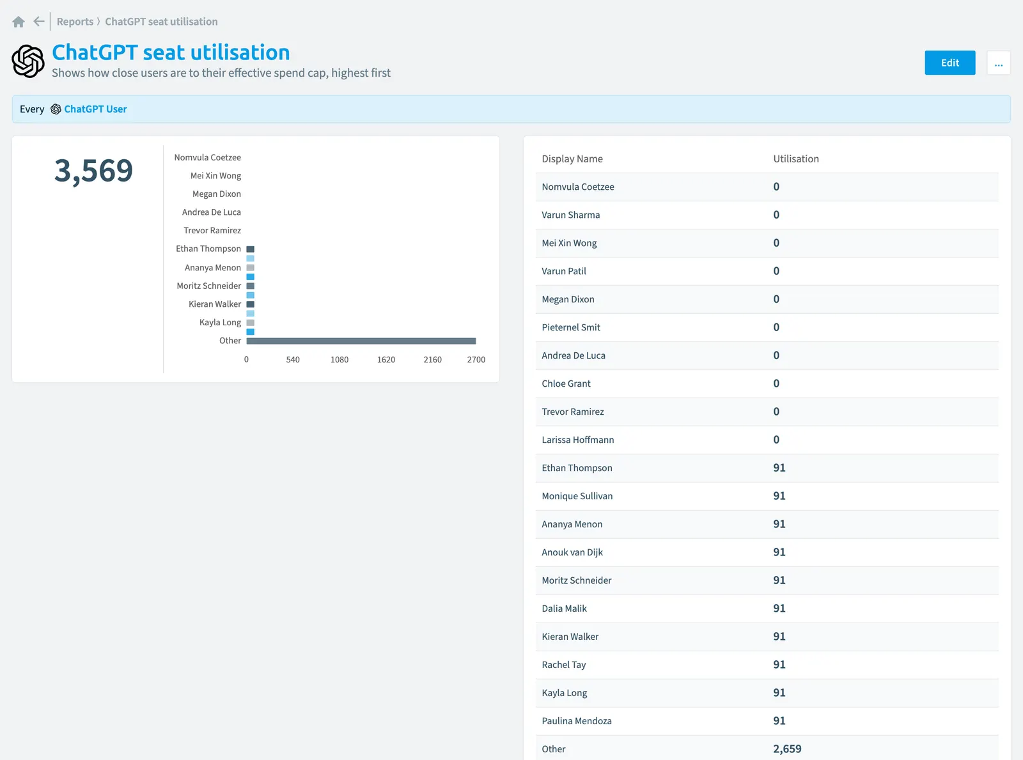Select the Dalia Malik row

click(x=767, y=609)
